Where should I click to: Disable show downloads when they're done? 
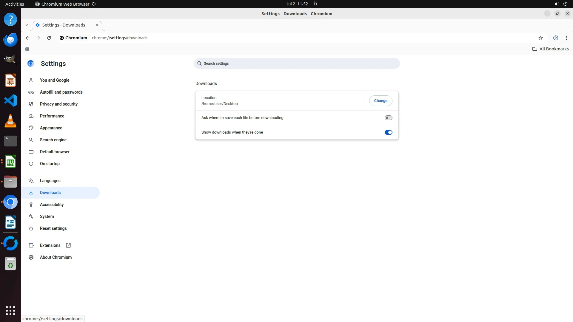pyautogui.click(x=388, y=132)
